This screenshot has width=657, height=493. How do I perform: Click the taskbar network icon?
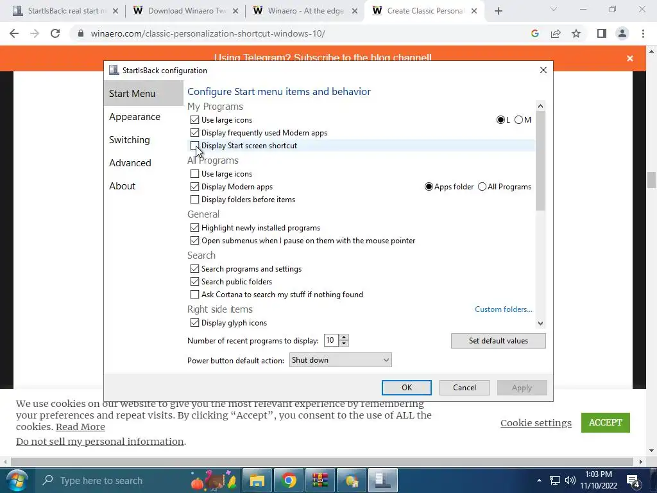tap(555, 480)
